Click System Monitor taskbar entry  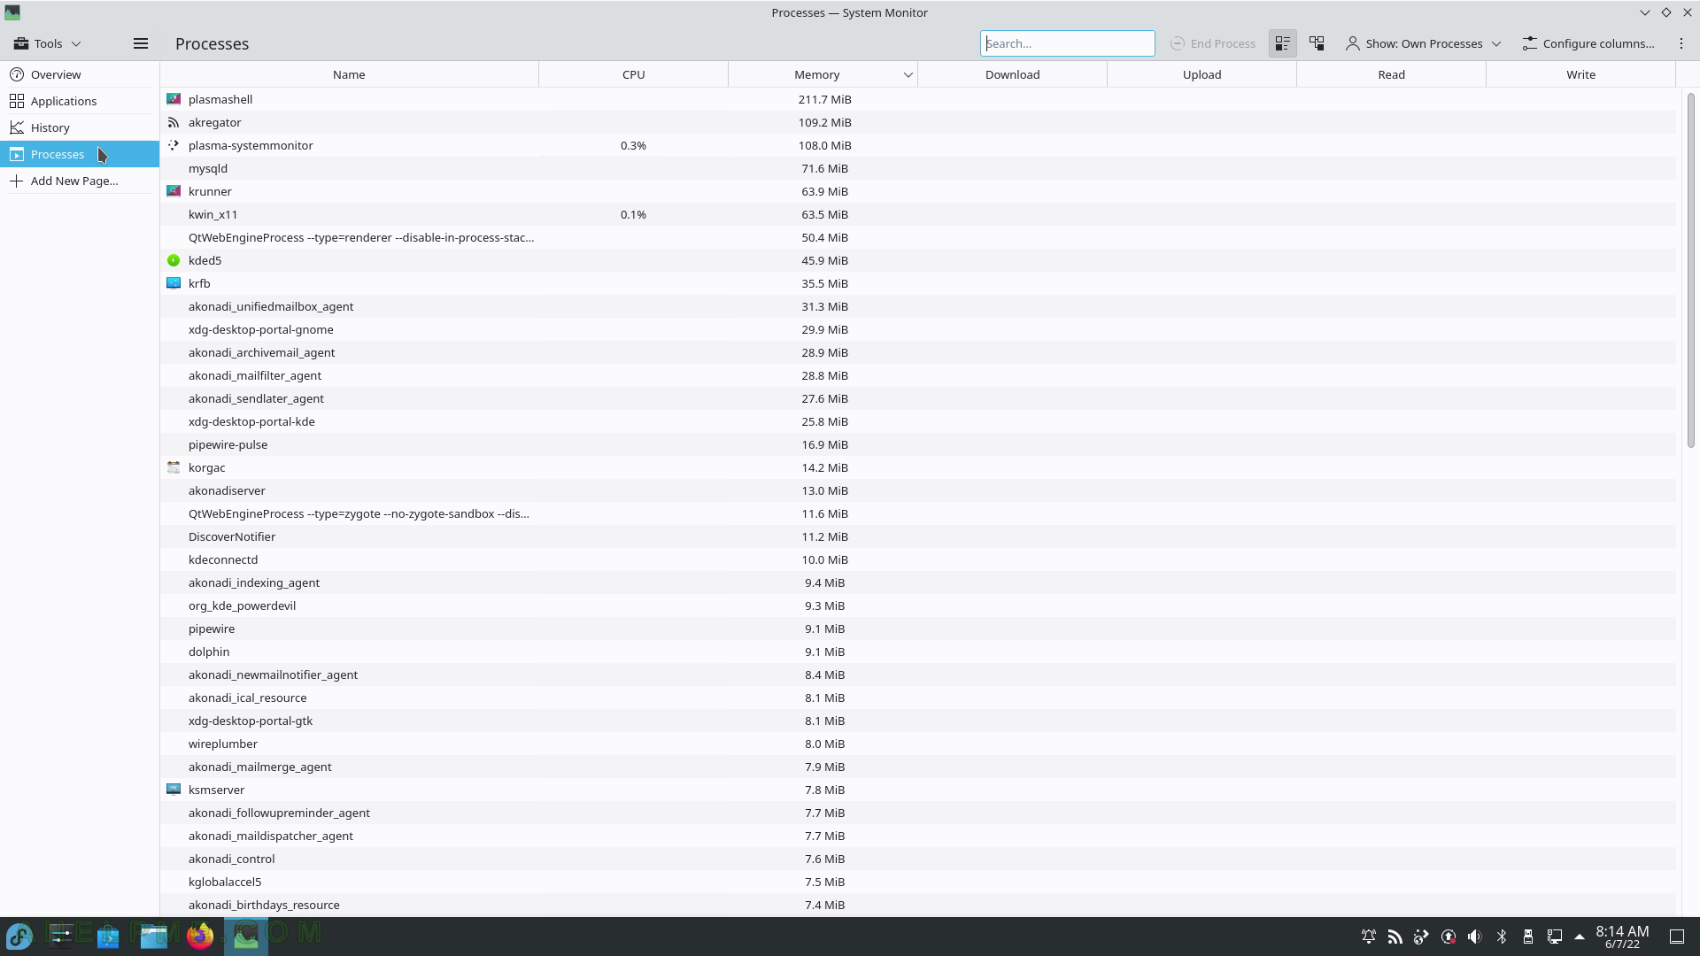[246, 936]
